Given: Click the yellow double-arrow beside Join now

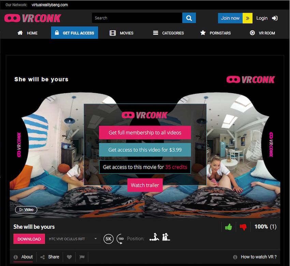Looking at the screenshot, I should point(247,18).
